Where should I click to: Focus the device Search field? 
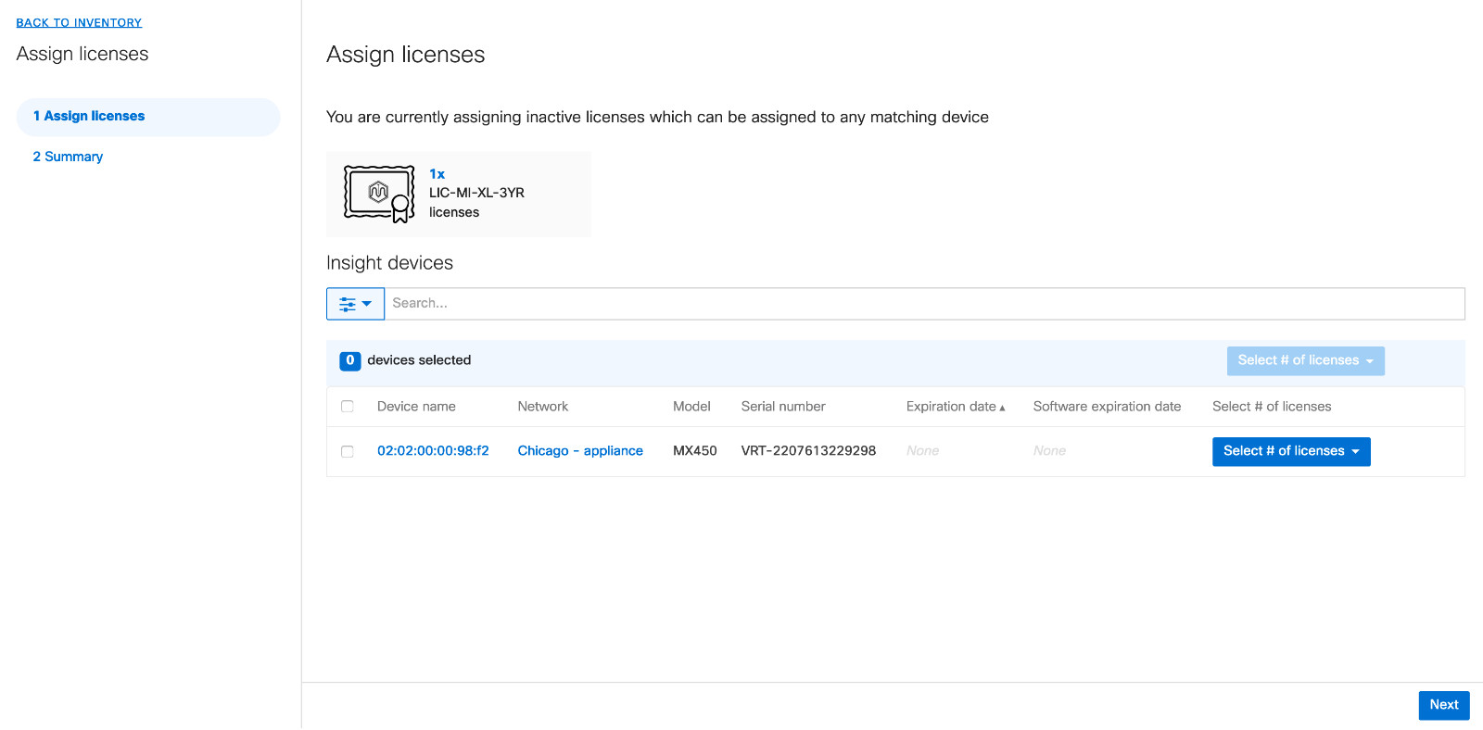pos(923,304)
